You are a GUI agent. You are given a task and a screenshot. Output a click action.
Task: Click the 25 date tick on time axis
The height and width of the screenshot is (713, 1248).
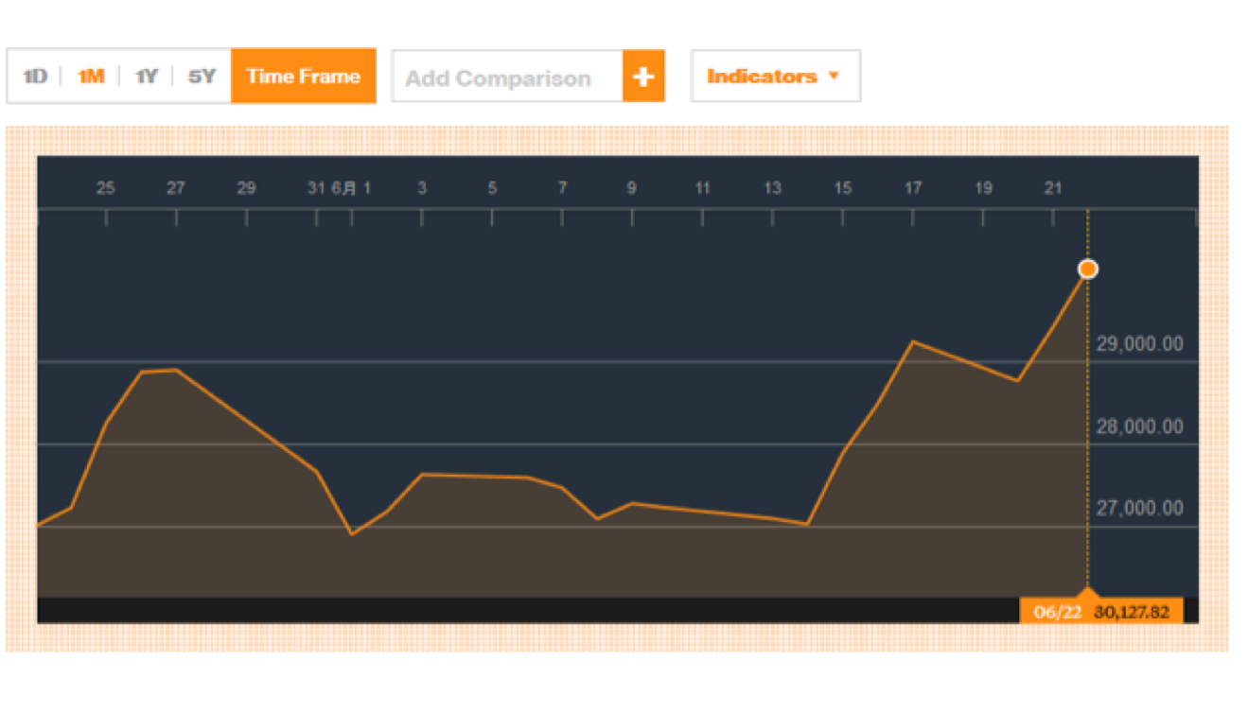(x=106, y=188)
